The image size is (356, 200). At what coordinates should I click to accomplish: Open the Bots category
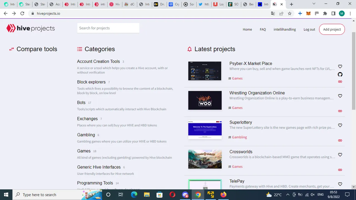point(81,102)
